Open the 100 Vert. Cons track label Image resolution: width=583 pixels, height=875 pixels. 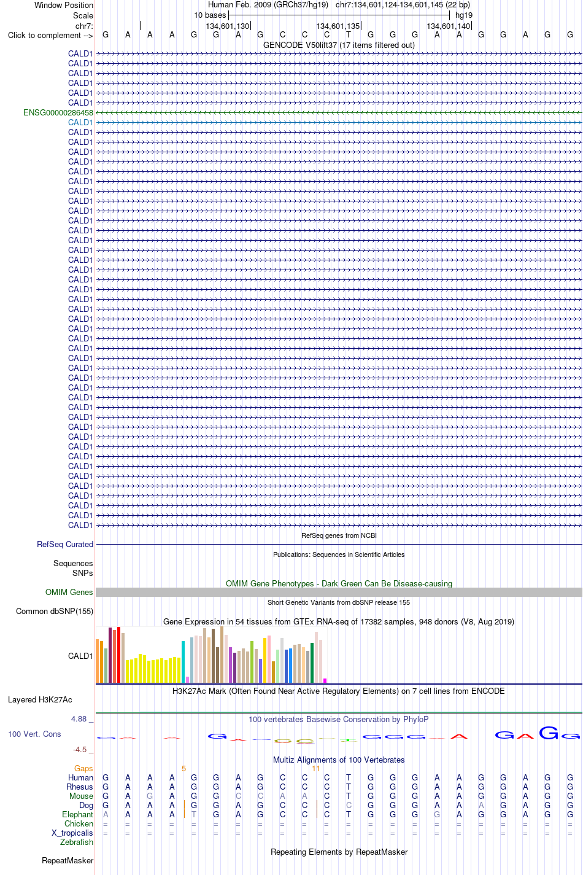tap(34, 734)
